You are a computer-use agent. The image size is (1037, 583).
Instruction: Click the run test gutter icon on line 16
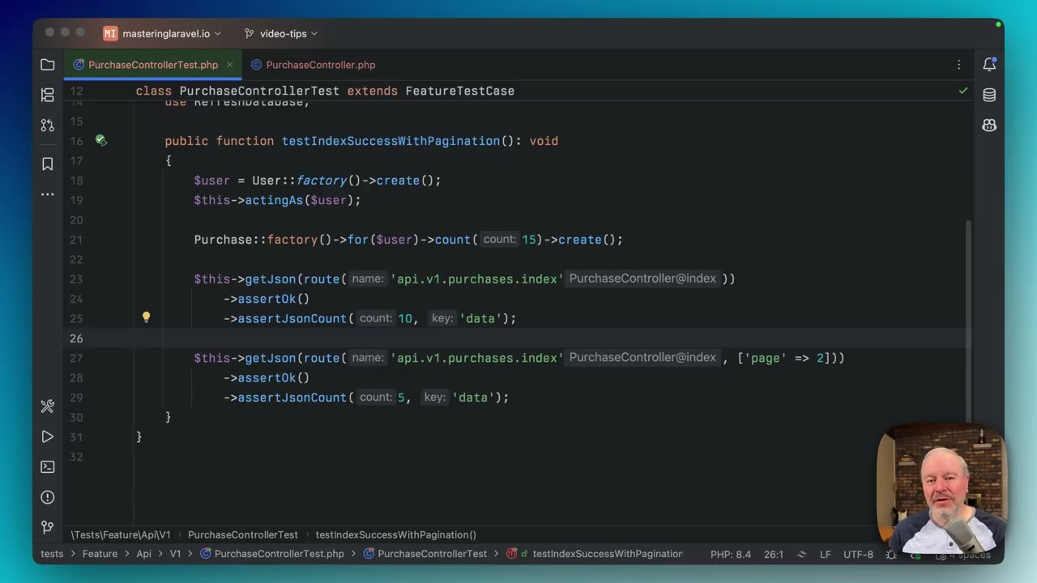click(100, 140)
